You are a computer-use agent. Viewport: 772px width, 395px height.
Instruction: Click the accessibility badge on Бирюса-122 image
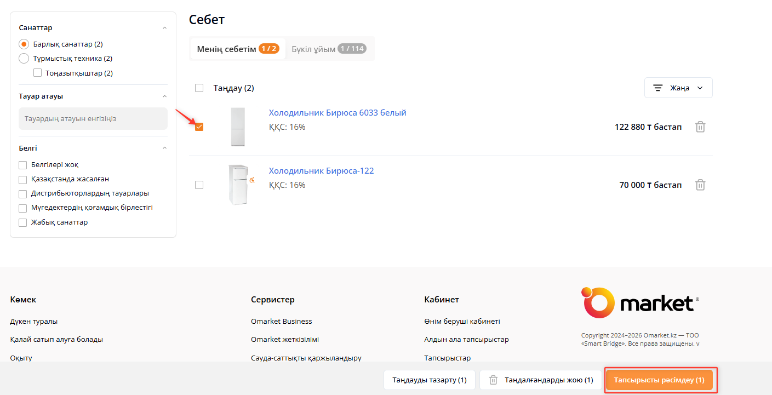click(x=252, y=180)
